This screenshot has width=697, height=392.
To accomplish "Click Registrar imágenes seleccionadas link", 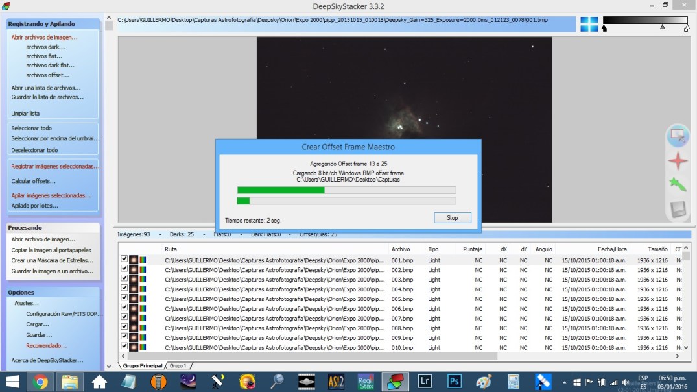I will 55,167.
